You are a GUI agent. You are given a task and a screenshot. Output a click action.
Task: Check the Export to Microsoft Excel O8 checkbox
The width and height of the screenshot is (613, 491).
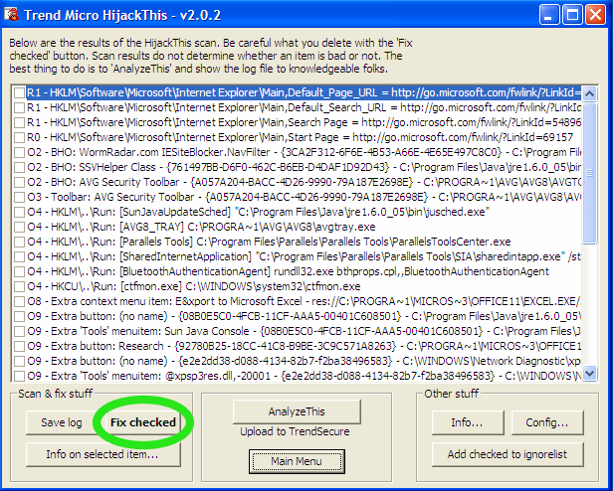(19, 301)
